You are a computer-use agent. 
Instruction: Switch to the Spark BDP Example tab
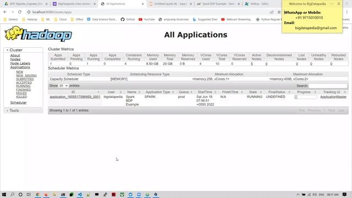[x=218, y=4]
